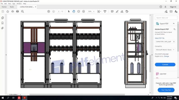This screenshot has width=179, height=100.
Task: Open Fill and Sign pen icon
Action: point(166,11)
